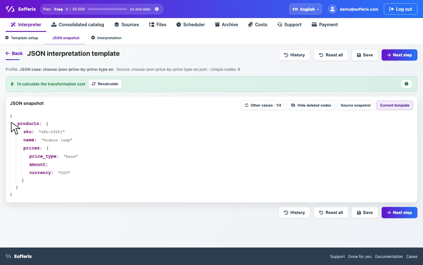Click the Back link

click(x=14, y=54)
